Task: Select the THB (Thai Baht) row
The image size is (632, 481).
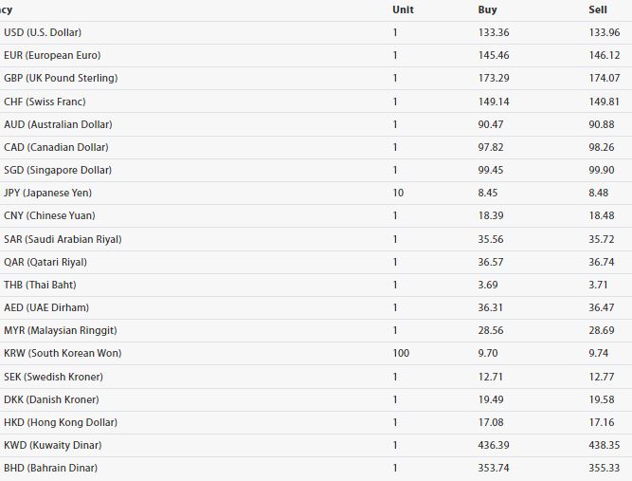Action: coord(316,285)
